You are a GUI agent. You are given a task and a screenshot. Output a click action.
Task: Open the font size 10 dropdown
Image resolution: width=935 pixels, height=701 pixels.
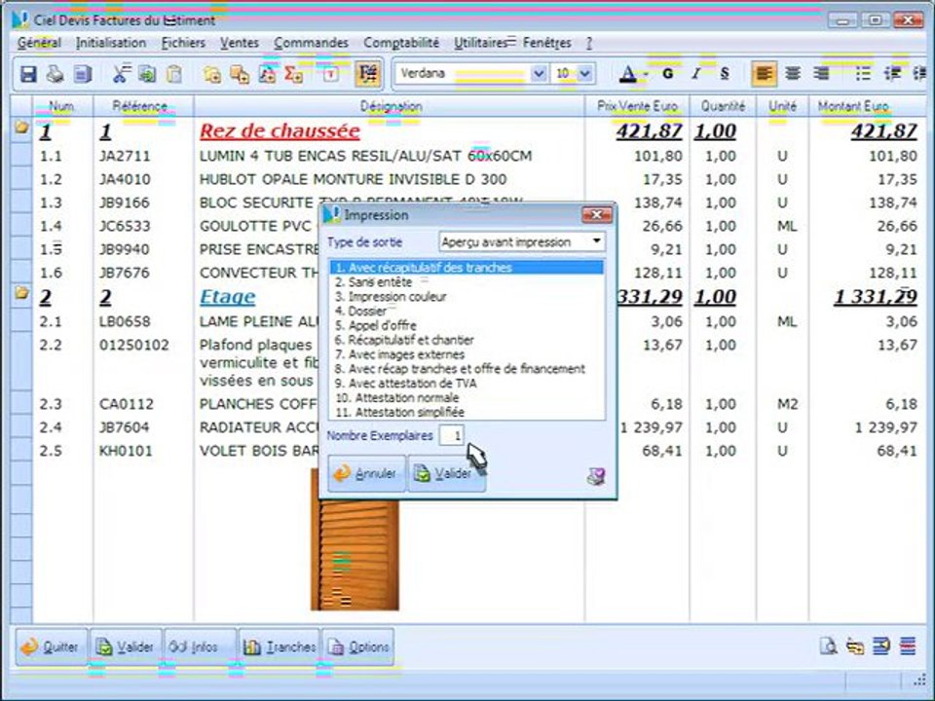coord(585,73)
